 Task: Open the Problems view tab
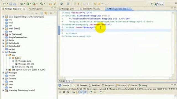coord(95,86)
